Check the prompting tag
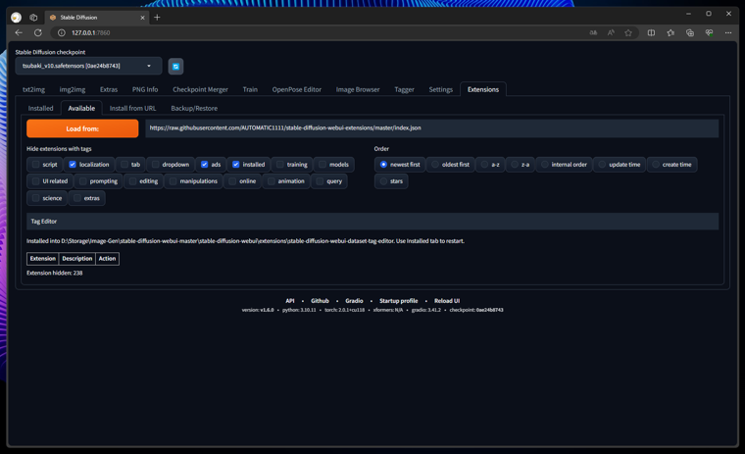Viewport: 745px width, 454px height. coord(83,181)
